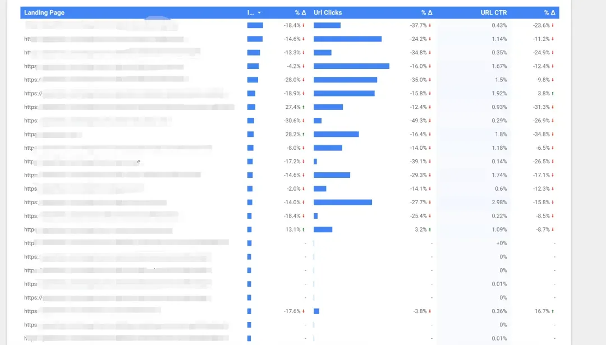Screen dimensions: 606x345
Task: Click the red down arrow next to -37.7%
Action: coord(430,25)
